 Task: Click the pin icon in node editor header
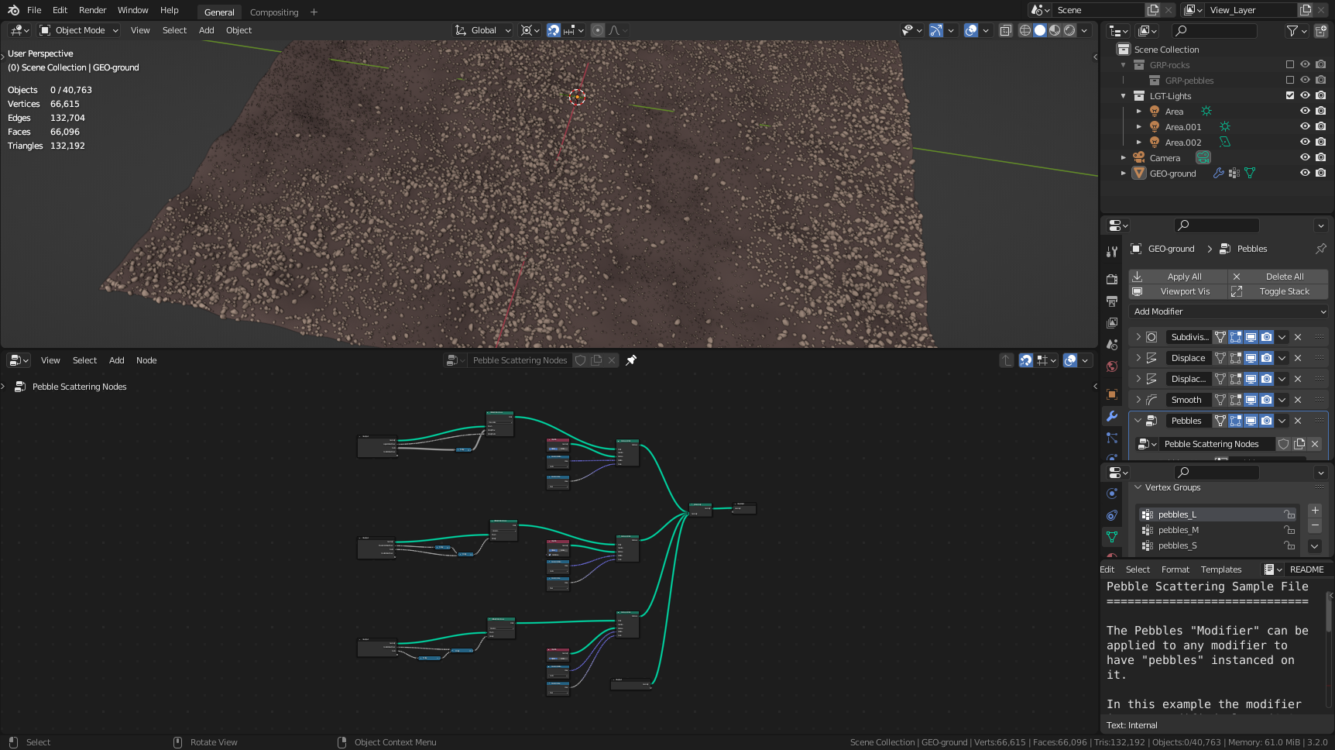(x=631, y=360)
